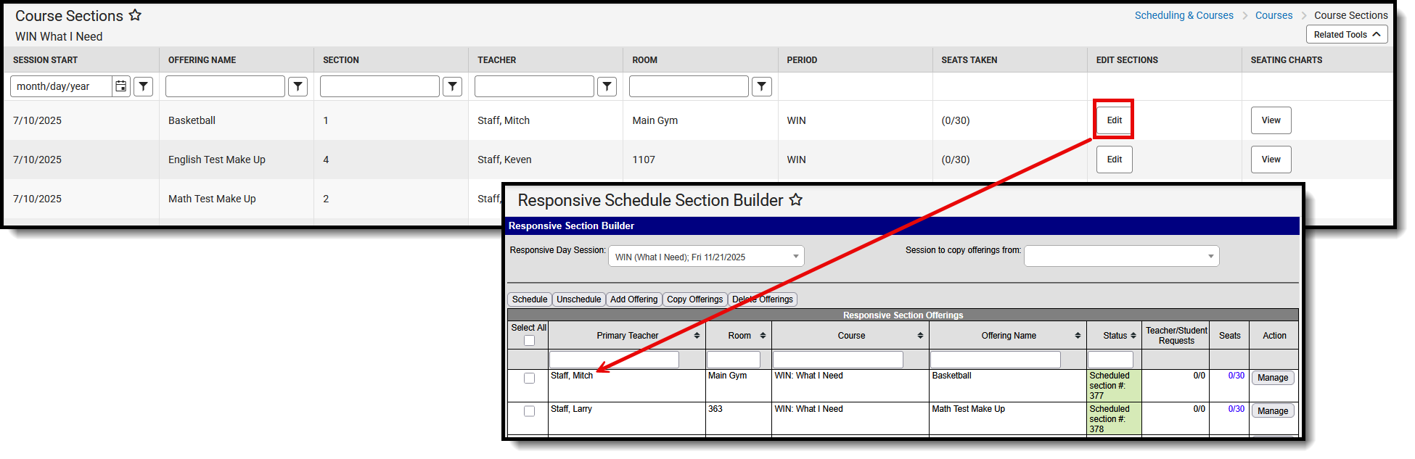Select the Seats Taken column header
The height and width of the screenshot is (459, 1415).
969,60
